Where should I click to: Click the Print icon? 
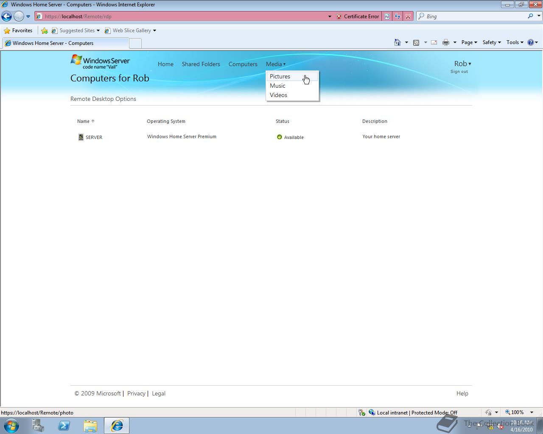point(445,42)
